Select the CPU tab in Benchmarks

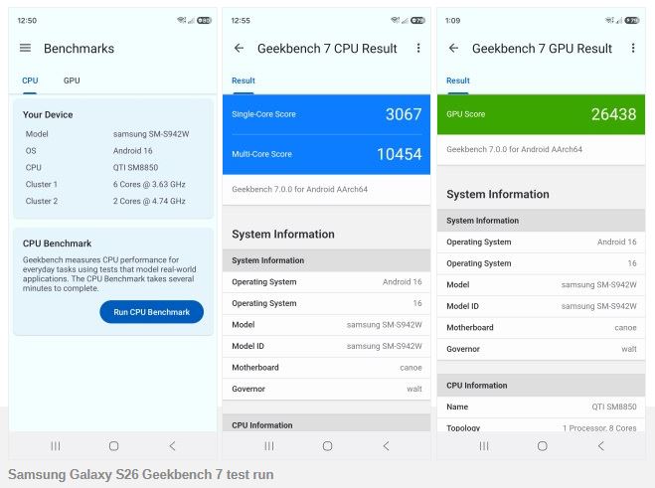click(x=30, y=81)
